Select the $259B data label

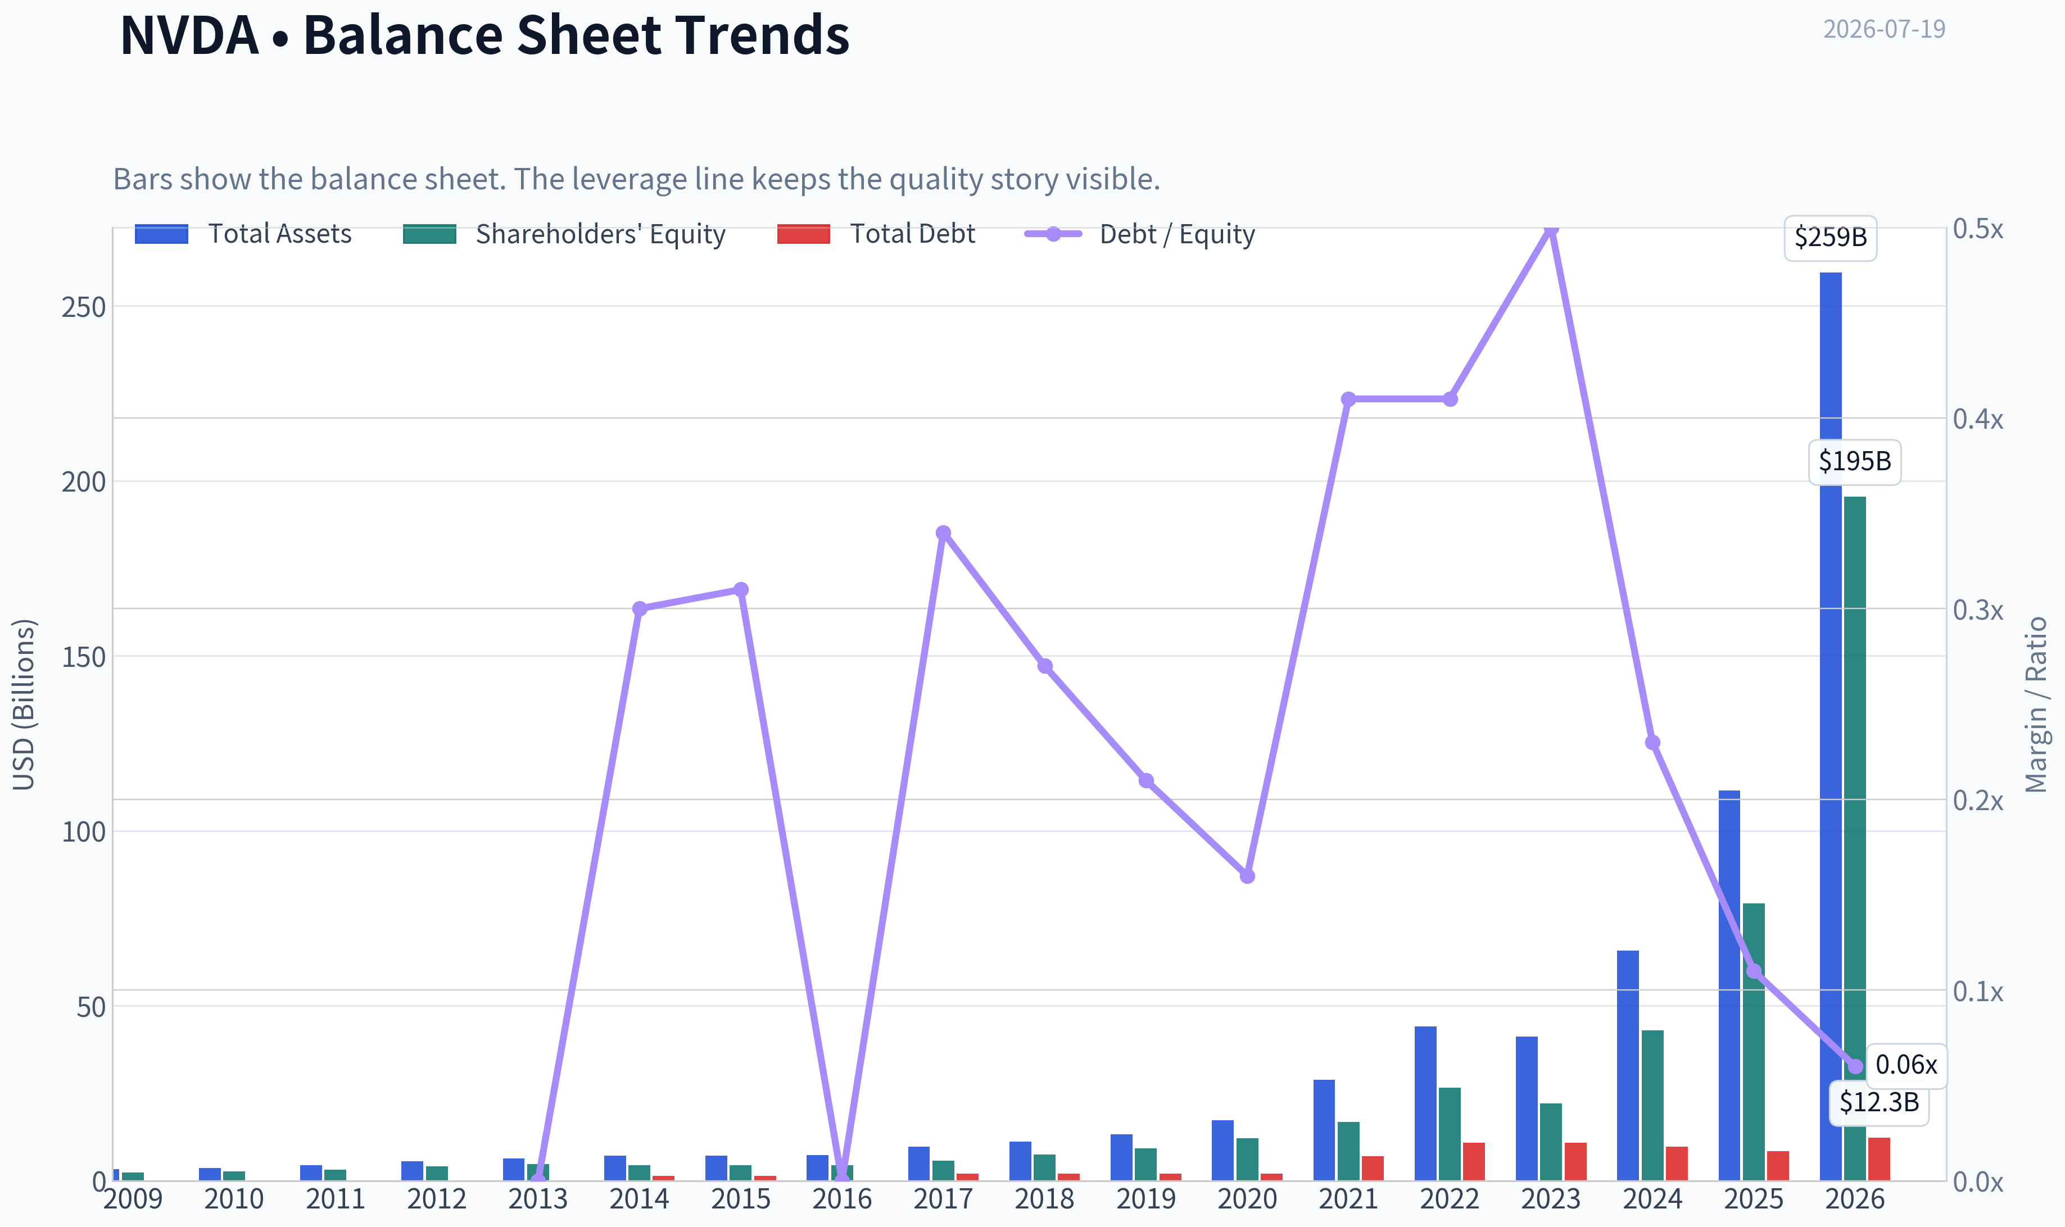tap(1830, 238)
